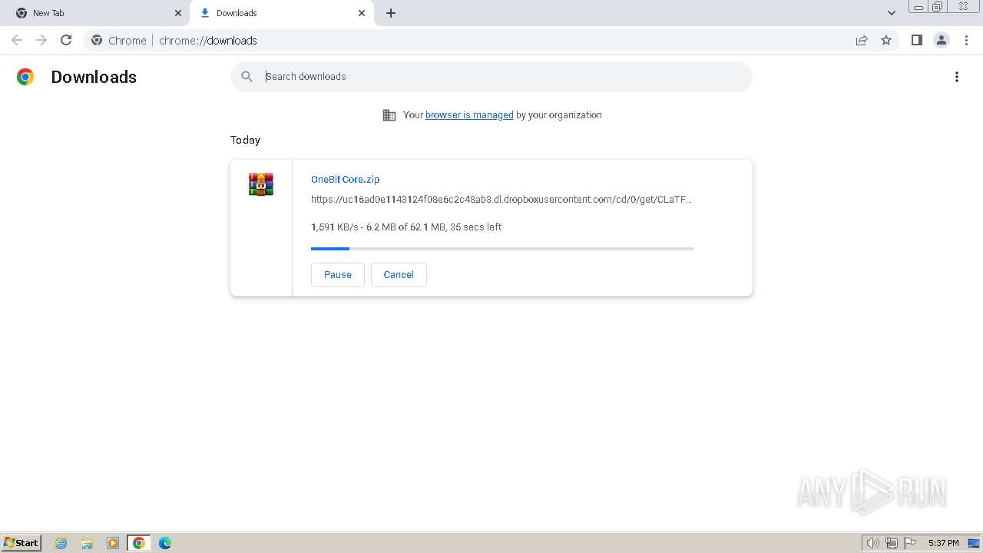Click the Downloads page title
Viewport: 983px width, 553px height.
[x=94, y=77]
